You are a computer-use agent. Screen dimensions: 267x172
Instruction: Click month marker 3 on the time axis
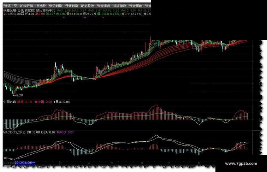coord(60,163)
